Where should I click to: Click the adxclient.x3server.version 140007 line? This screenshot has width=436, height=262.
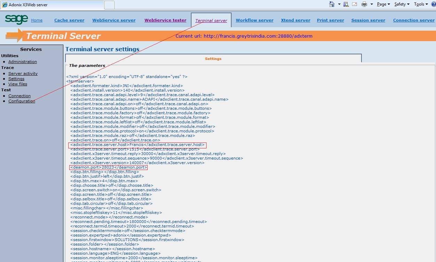coord(137,163)
